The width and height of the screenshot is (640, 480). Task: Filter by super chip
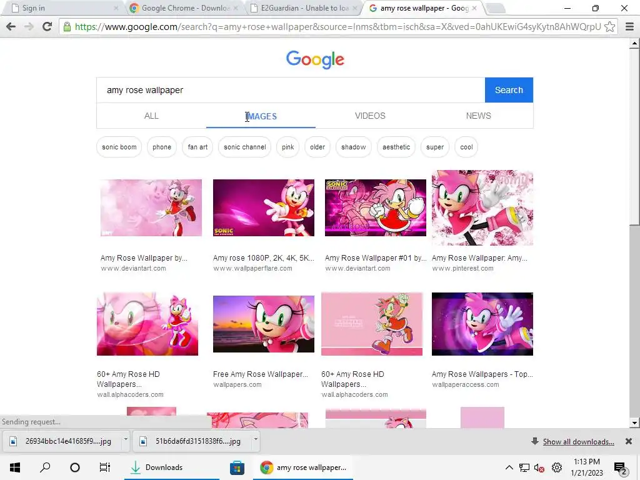pyautogui.click(x=435, y=147)
